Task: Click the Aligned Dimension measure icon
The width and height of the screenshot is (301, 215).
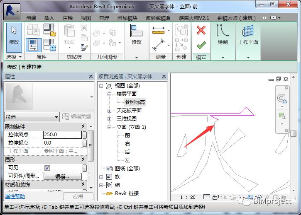Action: click(158, 30)
